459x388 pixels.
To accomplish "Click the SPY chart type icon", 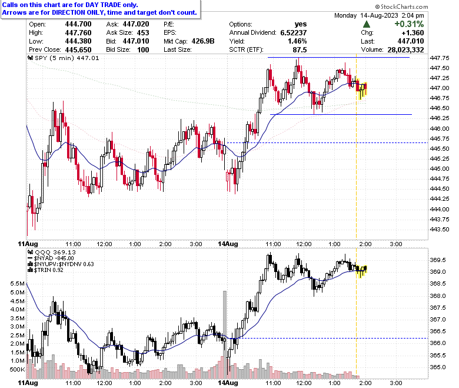I will click(31, 58).
